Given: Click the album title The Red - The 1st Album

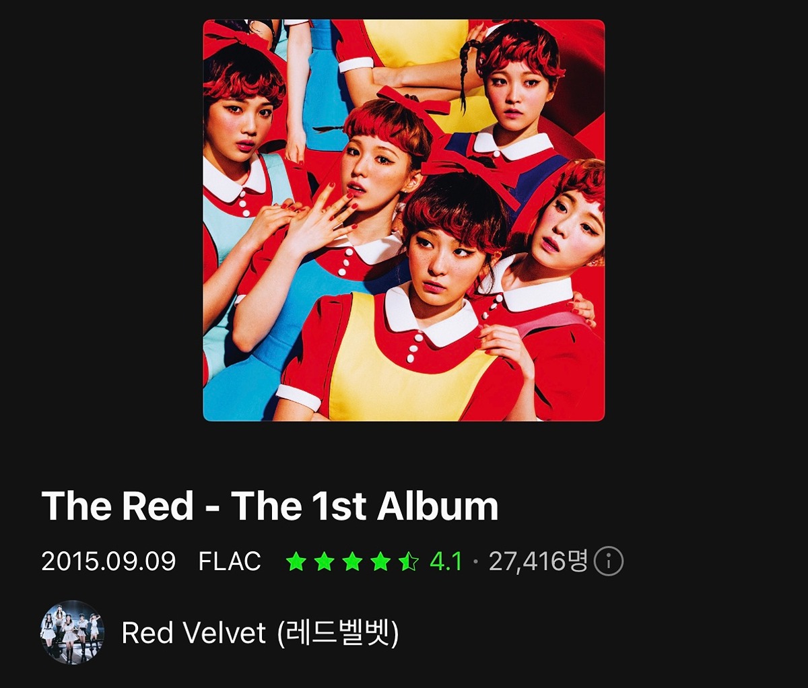Looking at the screenshot, I should [270, 506].
